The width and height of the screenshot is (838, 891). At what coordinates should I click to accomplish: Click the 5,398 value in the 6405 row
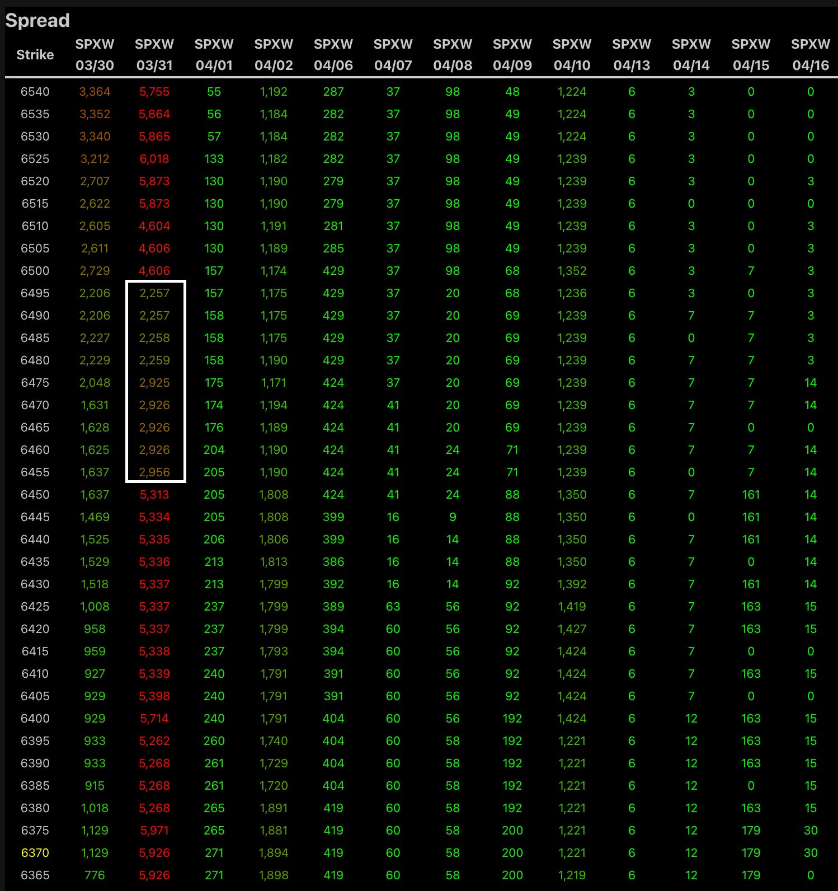click(x=154, y=696)
